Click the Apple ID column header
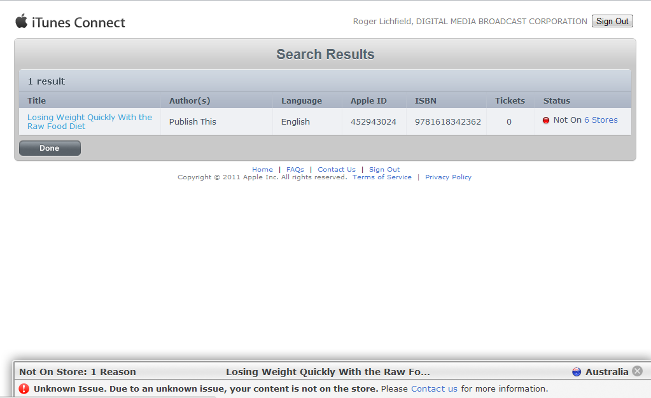Image resolution: width=651 pixels, height=398 pixels. tap(368, 101)
